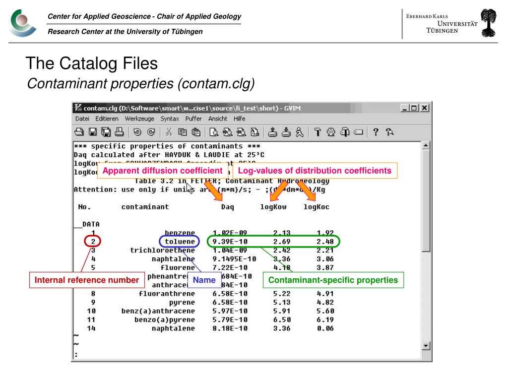Screen dimensions: 508x381
Task: Click the Run Script running-man icon
Action: coord(300,132)
